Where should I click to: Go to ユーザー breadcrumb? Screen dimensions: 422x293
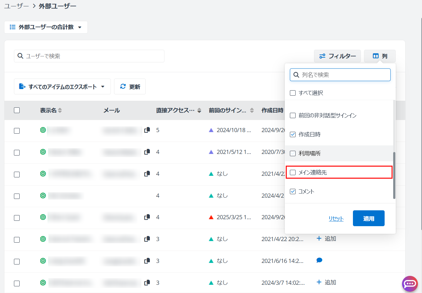[16, 6]
